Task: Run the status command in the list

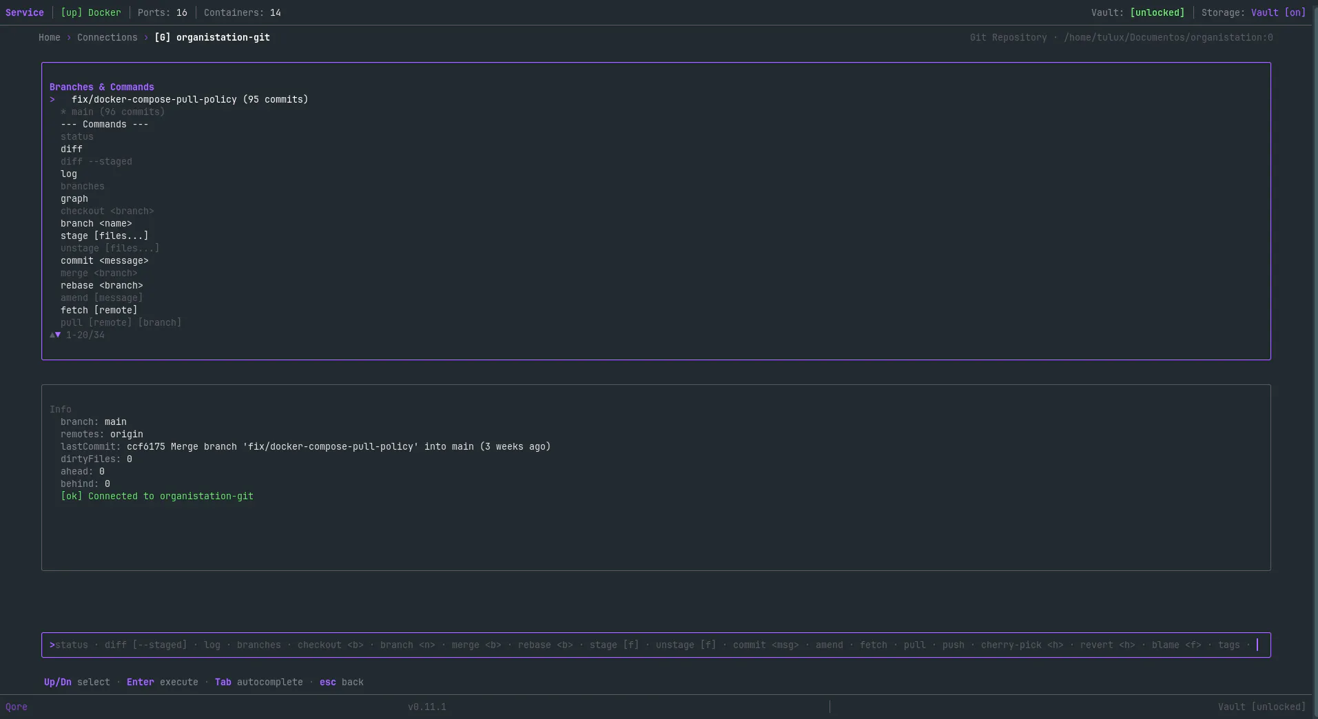Action: 76,136
